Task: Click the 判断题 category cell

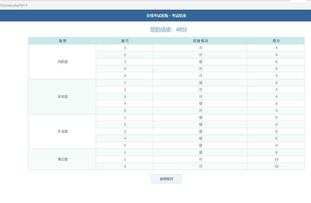Action: coord(62,62)
